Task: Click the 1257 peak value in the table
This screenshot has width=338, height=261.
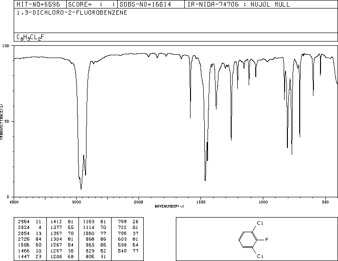Action: tap(56, 251)
